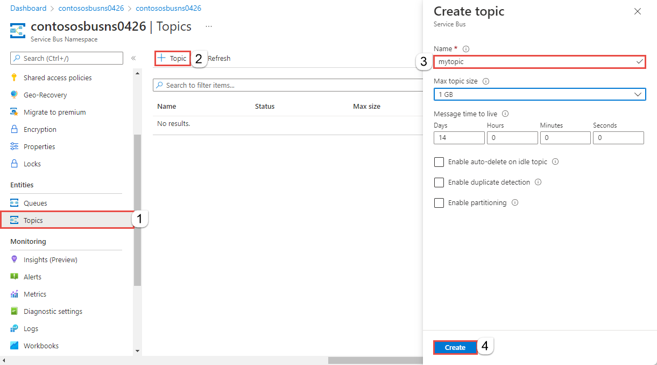Click the Shared access policies key icon
657x365 pixels.
pos(14,78)
